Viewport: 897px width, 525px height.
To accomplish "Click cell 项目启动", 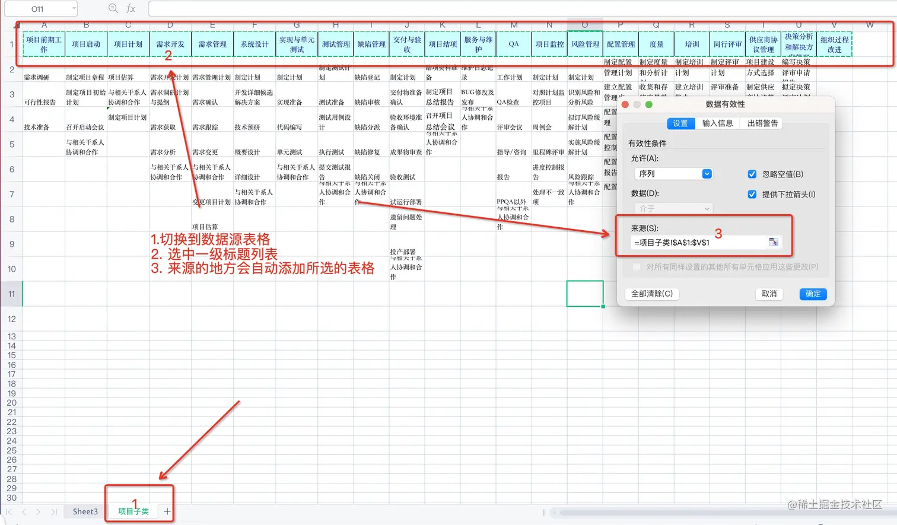I will pos(86,44).
